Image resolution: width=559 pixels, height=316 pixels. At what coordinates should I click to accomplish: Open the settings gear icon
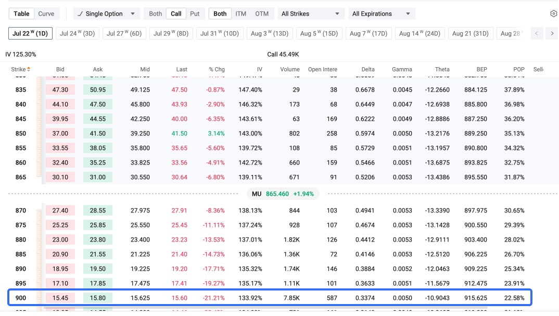[553, 14]
